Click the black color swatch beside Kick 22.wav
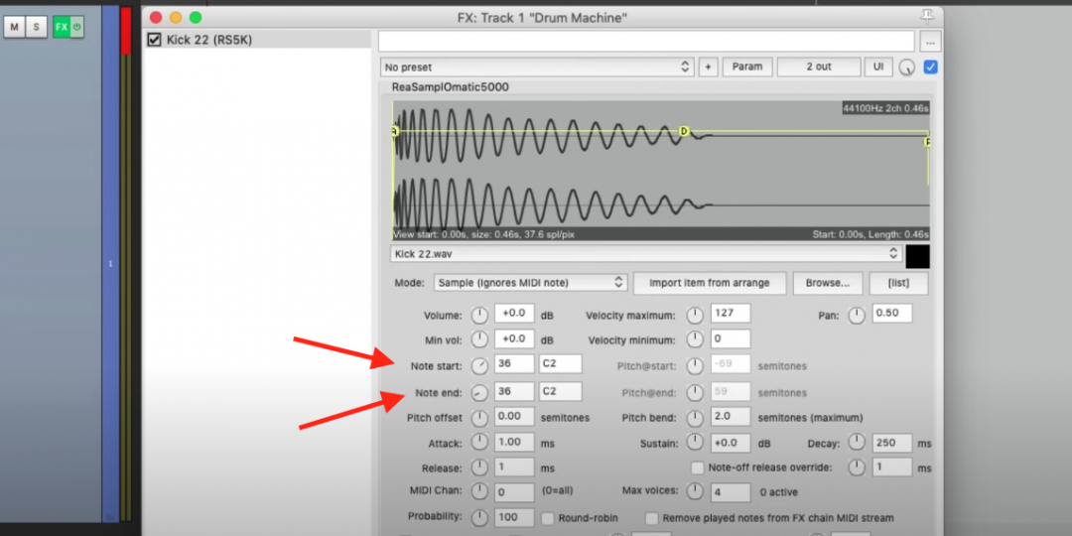 pos(917,255)
